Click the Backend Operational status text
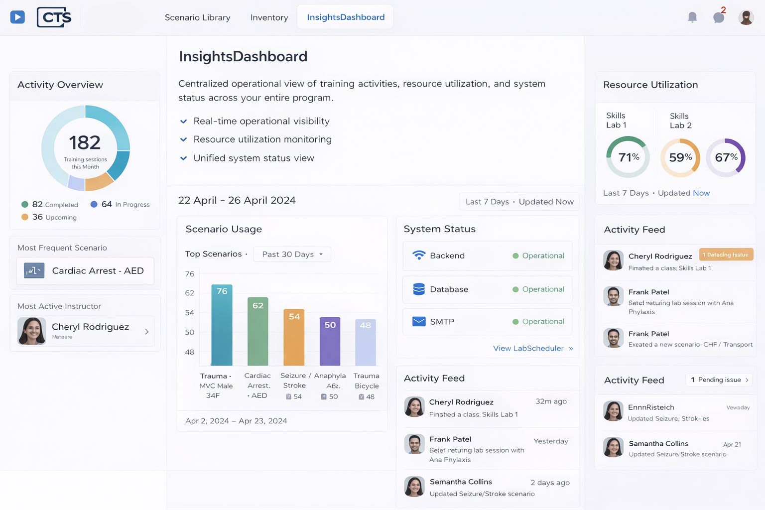765x510 pixels. pyautogui.click(x=543, y=255)
